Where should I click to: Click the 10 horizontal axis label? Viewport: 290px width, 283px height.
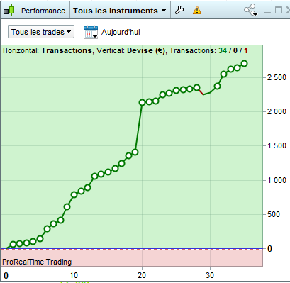click(x=74, y=275)
